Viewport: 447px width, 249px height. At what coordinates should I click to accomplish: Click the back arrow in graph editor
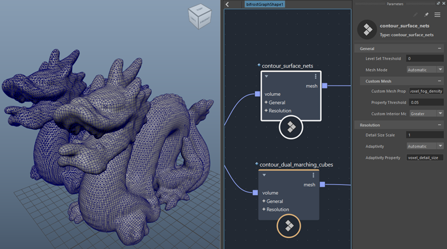tap(227, 4)
